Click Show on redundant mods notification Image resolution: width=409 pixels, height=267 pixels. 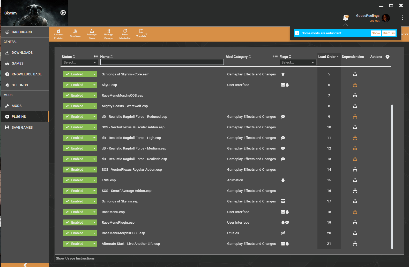tap(376, 33)
